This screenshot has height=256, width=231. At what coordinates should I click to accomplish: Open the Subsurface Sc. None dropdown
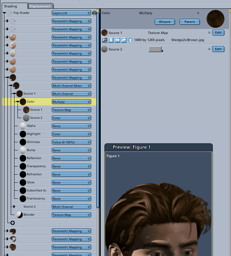(71, 190)
